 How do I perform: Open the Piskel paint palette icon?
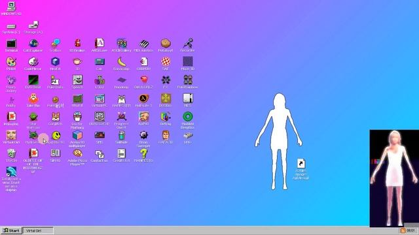11,61
